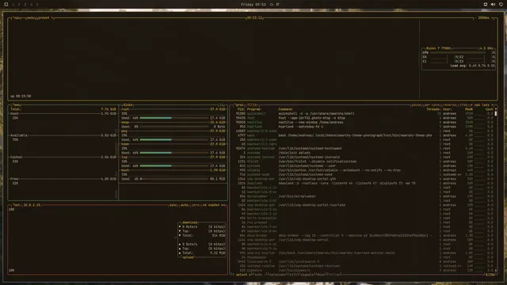Screen dimensions: 507x285
Task: Select previous network interface with b arrow
Action: (204, 205)
